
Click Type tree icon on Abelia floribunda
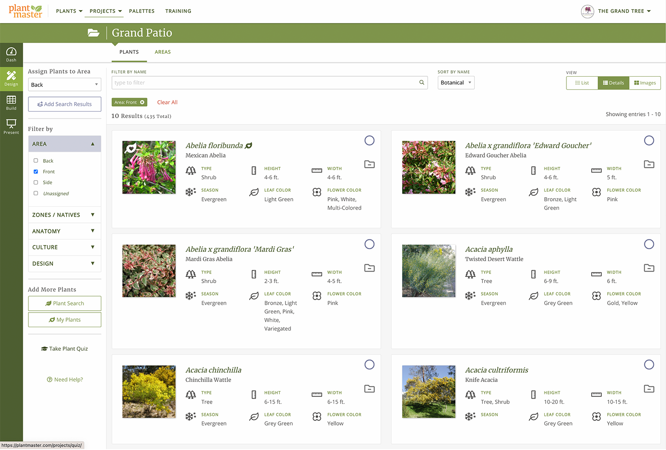coord(190,171)
